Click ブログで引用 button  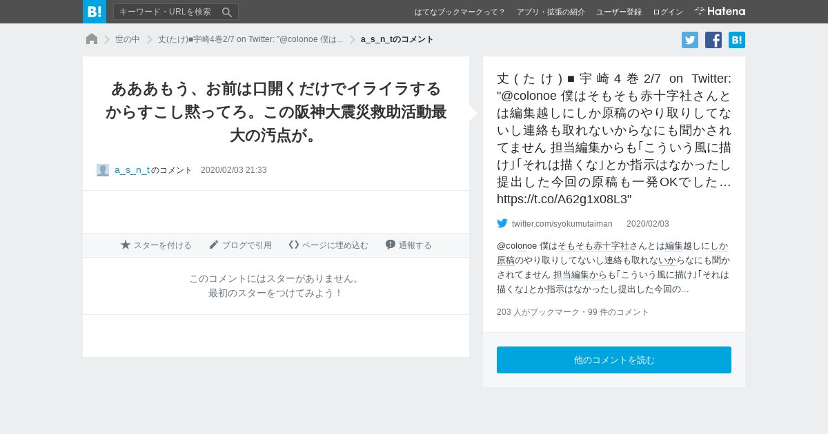[x=240, y=245]
